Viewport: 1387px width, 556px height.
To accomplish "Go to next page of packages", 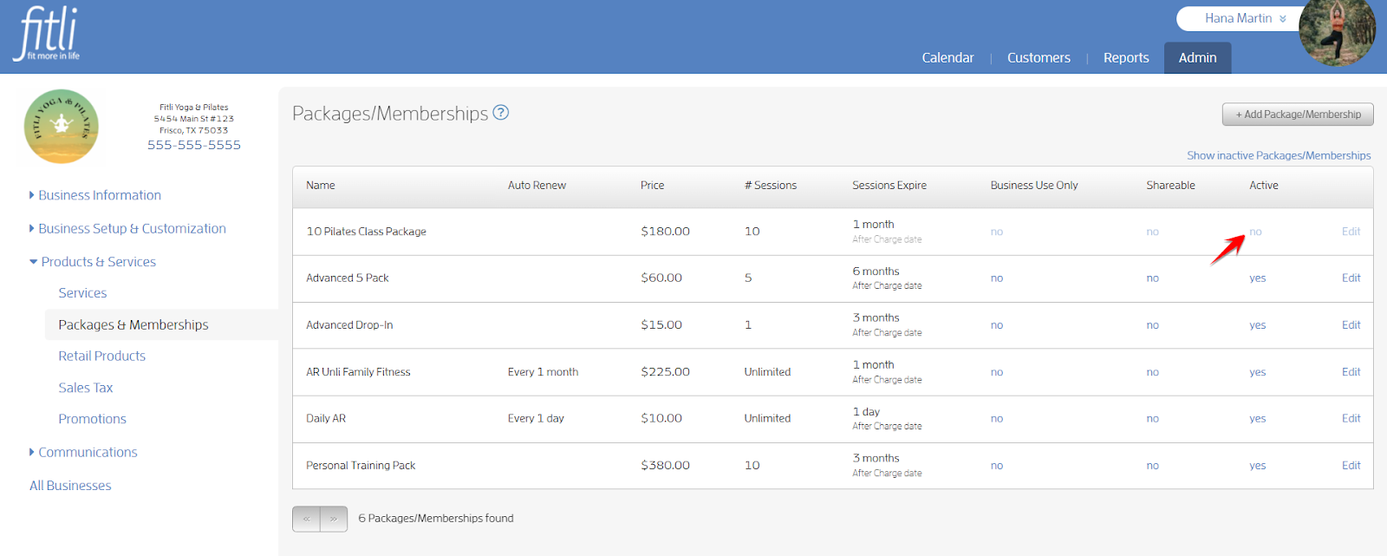I will pos(334,519).
